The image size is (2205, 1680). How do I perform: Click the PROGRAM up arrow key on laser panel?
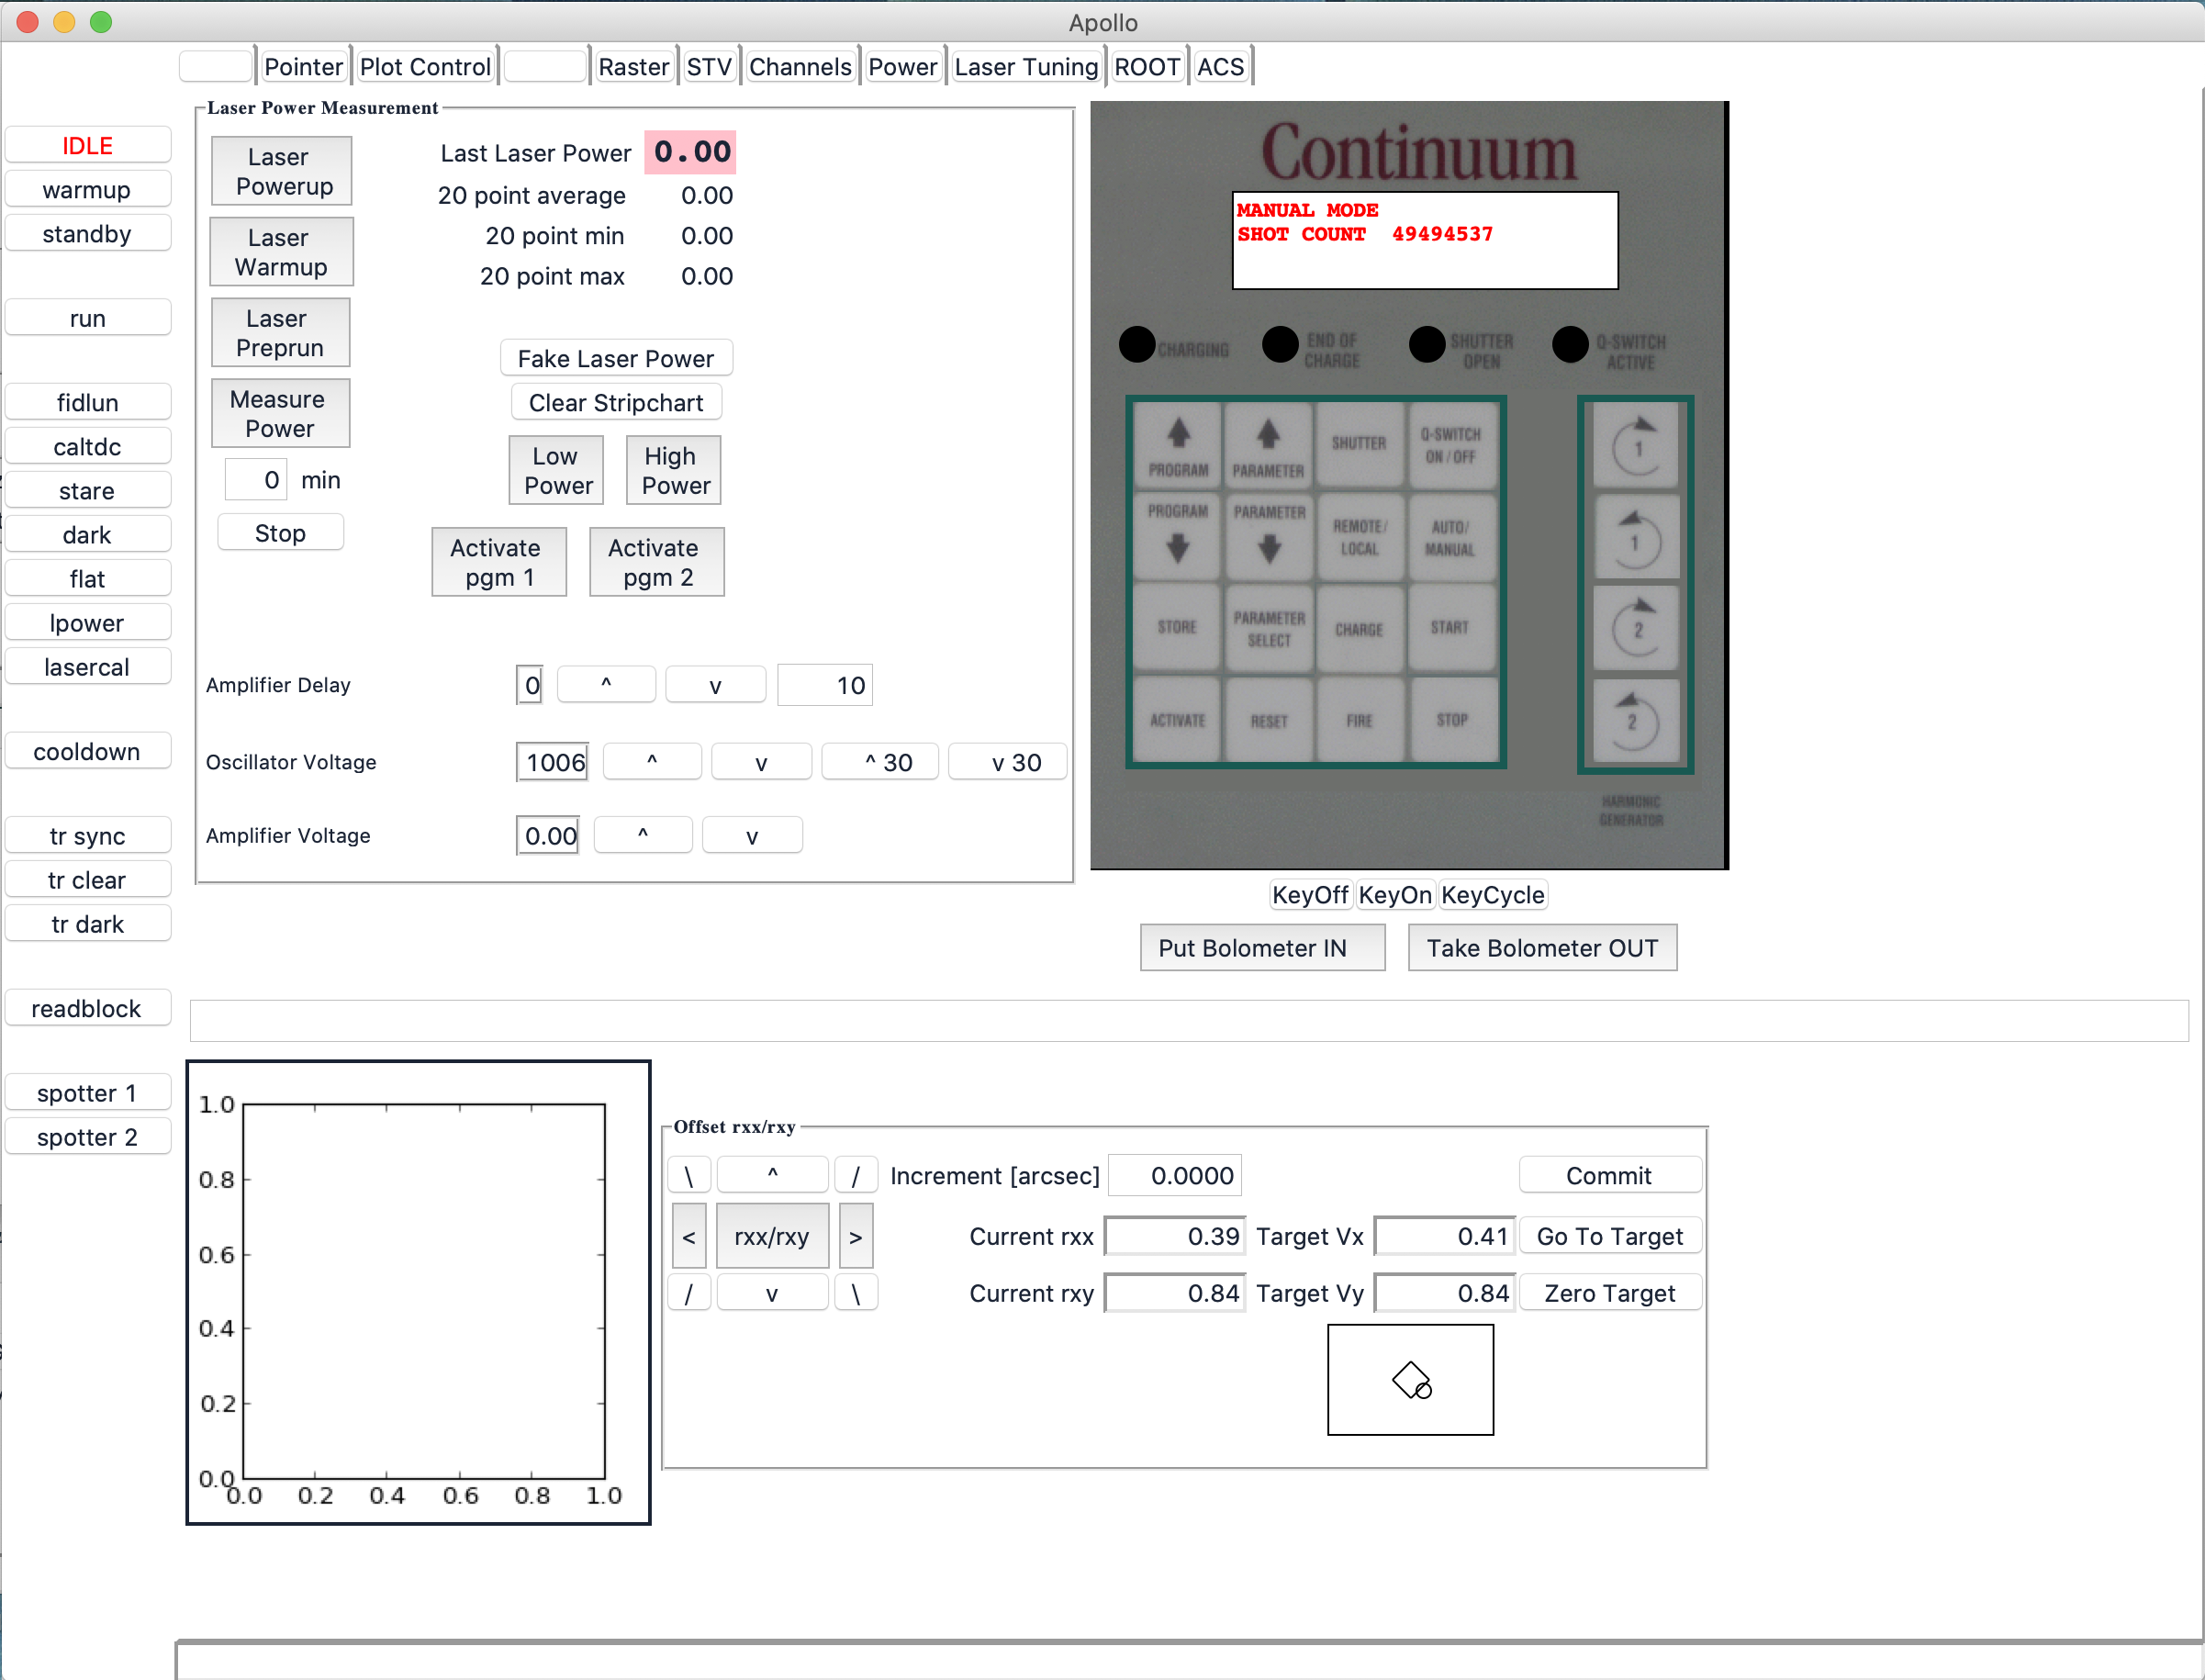pyautogui.click(x=1178, y=446)
